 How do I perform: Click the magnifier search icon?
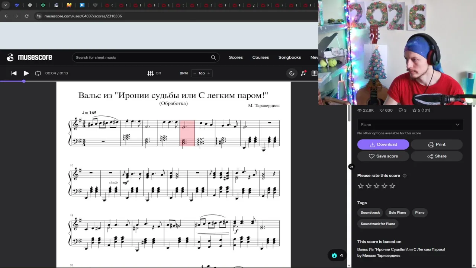pos(213,57)
